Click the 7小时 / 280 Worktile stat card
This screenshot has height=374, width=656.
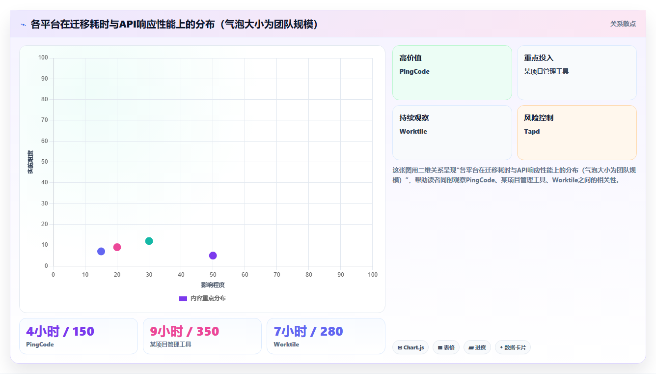click(x=326, y=336)
